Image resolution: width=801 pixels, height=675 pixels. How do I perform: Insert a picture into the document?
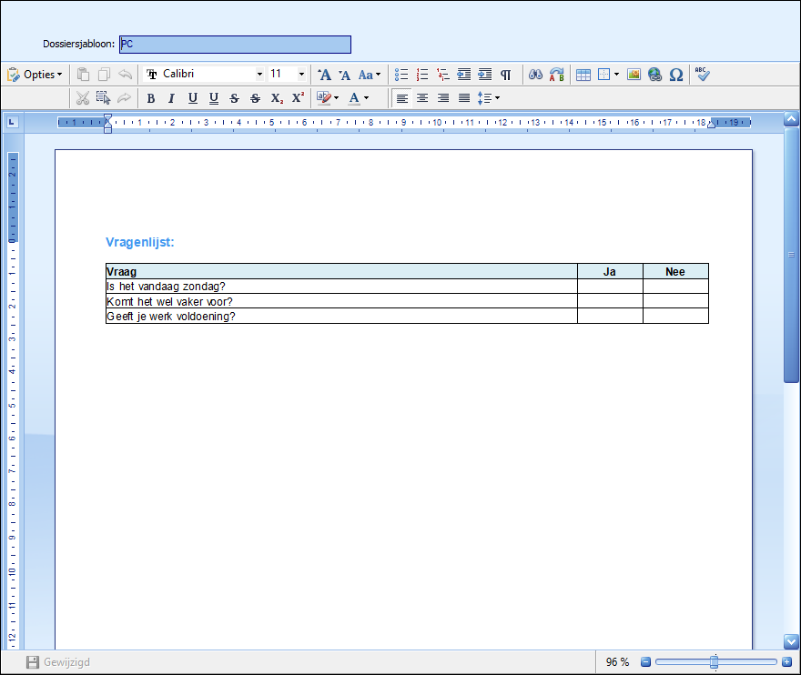tap(634, 75)
